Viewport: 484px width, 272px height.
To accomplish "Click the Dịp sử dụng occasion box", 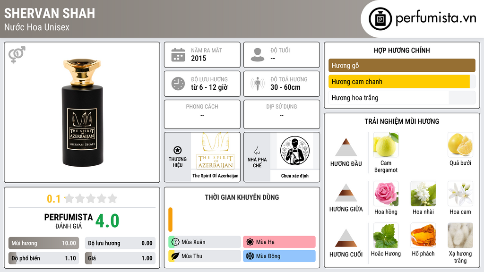I will pyautogui.click(x=282, y=114).
